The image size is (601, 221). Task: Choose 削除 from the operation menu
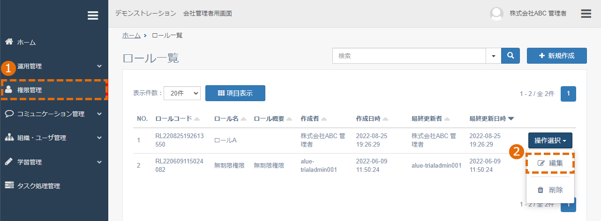(x=550, y=190)
